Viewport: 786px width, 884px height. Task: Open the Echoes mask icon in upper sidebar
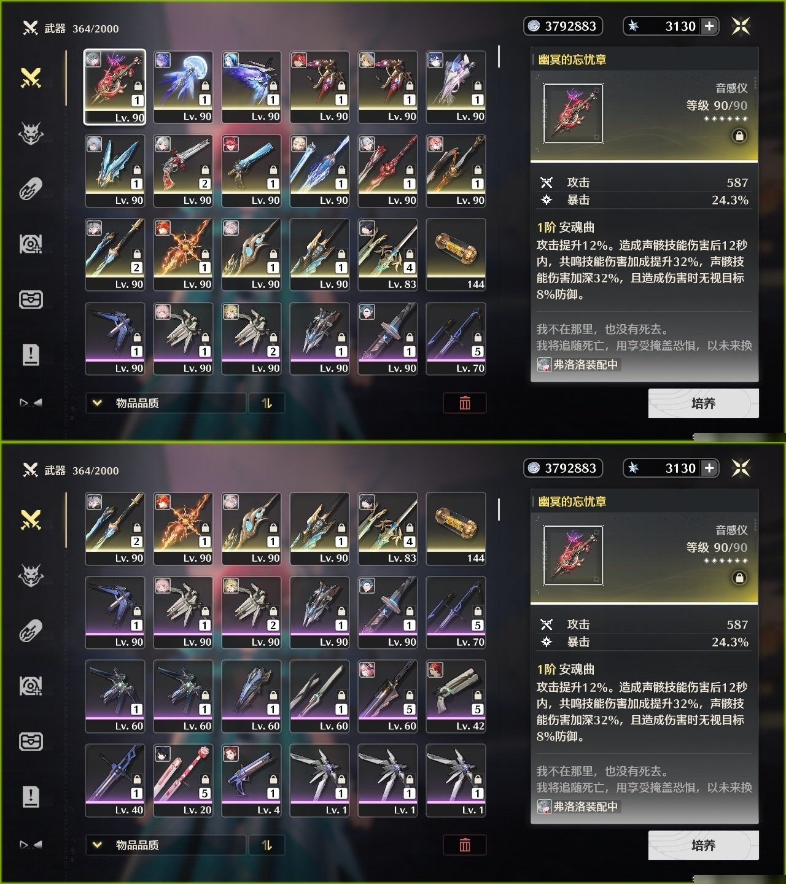coord(31,133)
